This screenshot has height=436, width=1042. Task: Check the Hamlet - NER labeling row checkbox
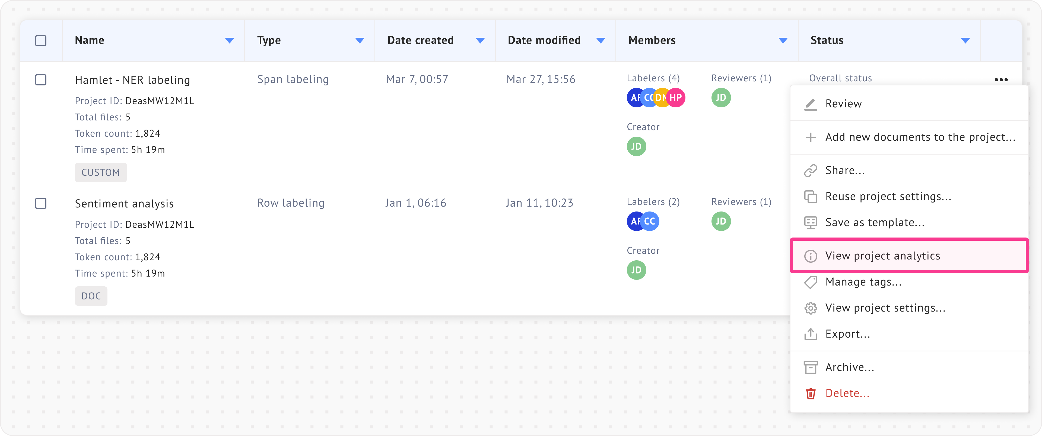click(x=41, y=80)
